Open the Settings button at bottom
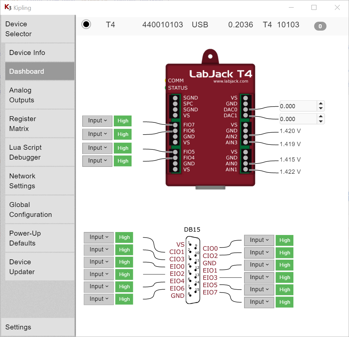Viewport: 349px width, 337px height. [37, 327]
